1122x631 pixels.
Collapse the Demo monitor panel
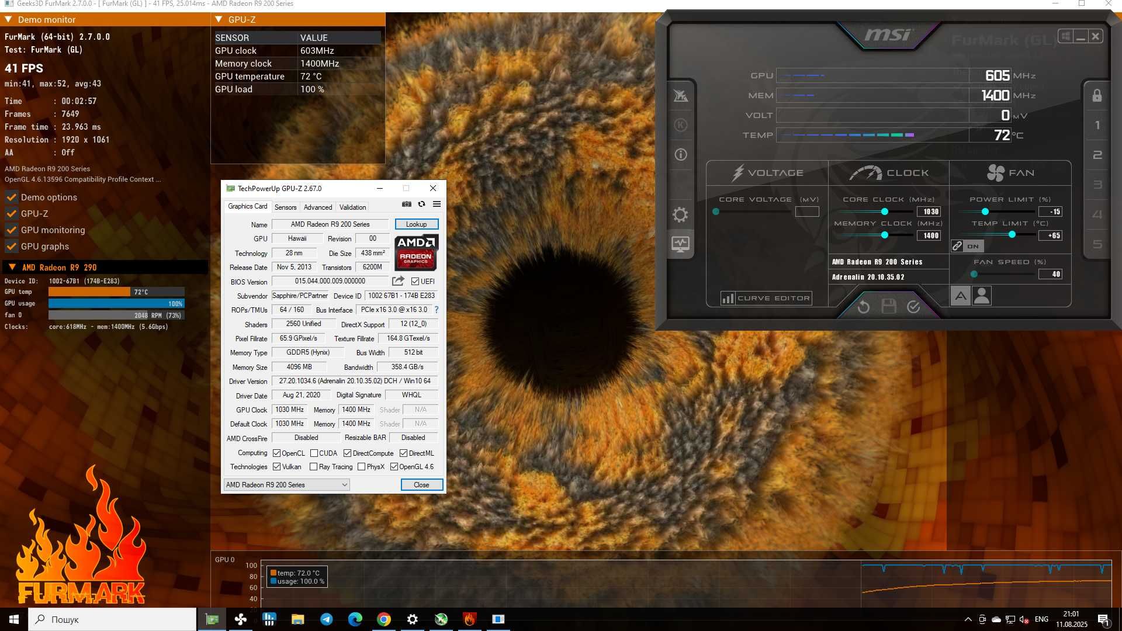(9, 19)
